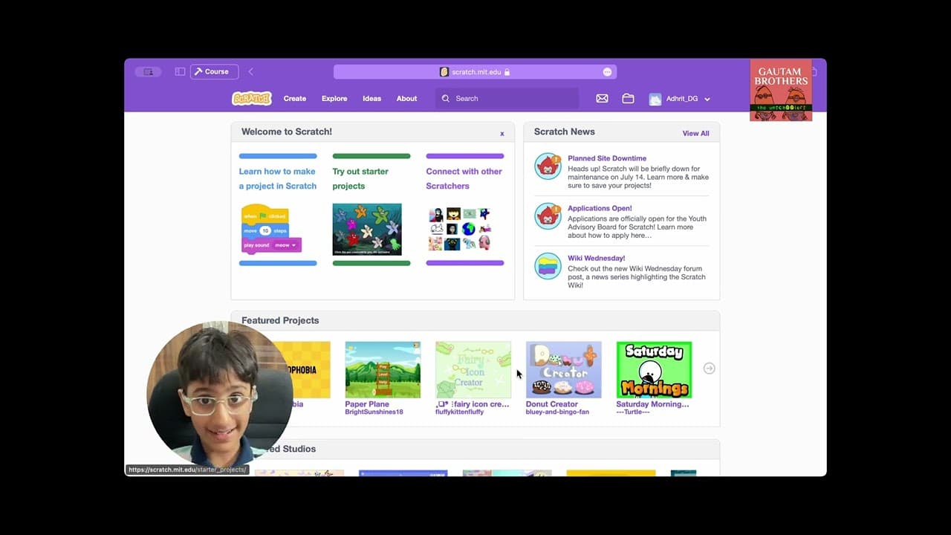Open the Fairy Icon Creator project thumbnail

(473, 369)
